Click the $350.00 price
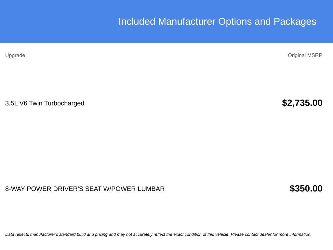 coord(306,188)
